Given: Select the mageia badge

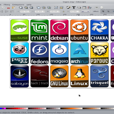Looking at the screenshot, I should coord(59,53).
